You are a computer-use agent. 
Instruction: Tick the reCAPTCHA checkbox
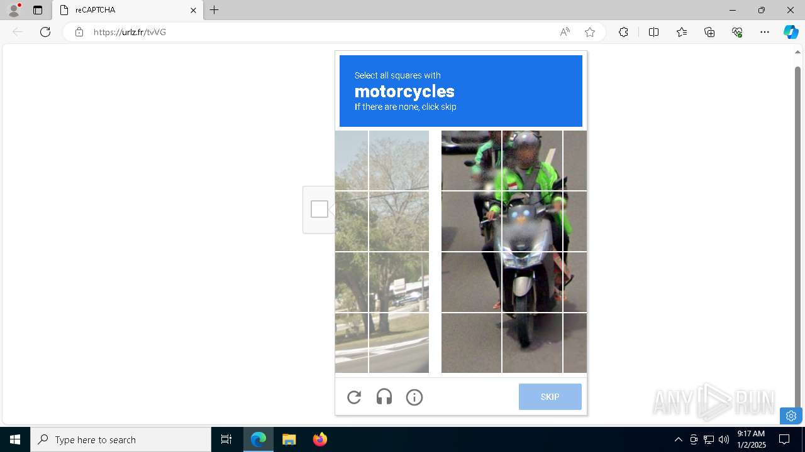click(x=319, y=209)
